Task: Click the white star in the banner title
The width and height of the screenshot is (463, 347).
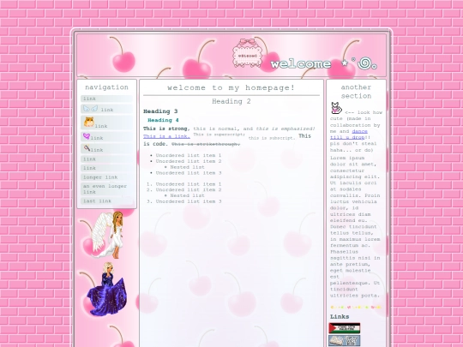Action: (345, 63)
